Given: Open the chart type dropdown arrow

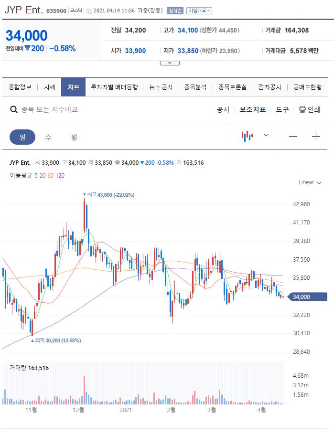Looking at the screenshot, I should point(266,136).
